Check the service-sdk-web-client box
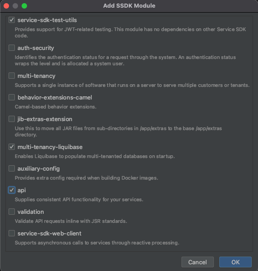Screen dimensions: 258x271 coord(12,233)
